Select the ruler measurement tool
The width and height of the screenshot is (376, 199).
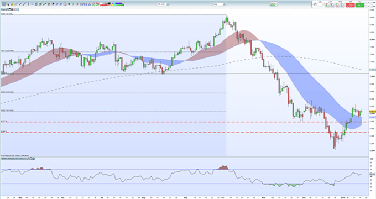pyautogui.click(x=16, y=4)
